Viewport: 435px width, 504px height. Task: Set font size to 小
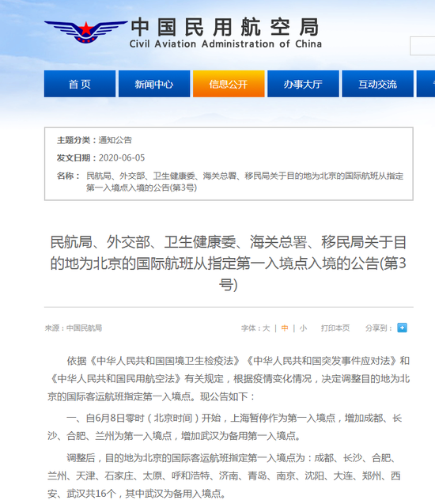pyautogui.click(x=303, y=328)
